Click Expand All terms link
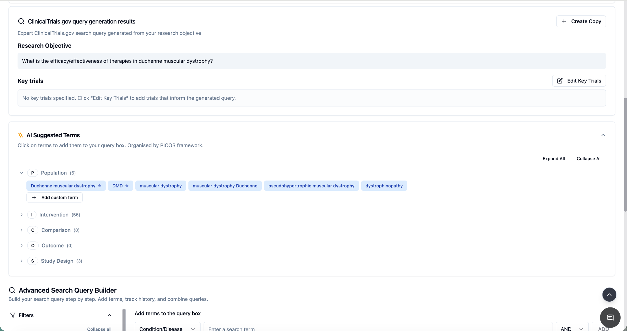 pos(554,159)
